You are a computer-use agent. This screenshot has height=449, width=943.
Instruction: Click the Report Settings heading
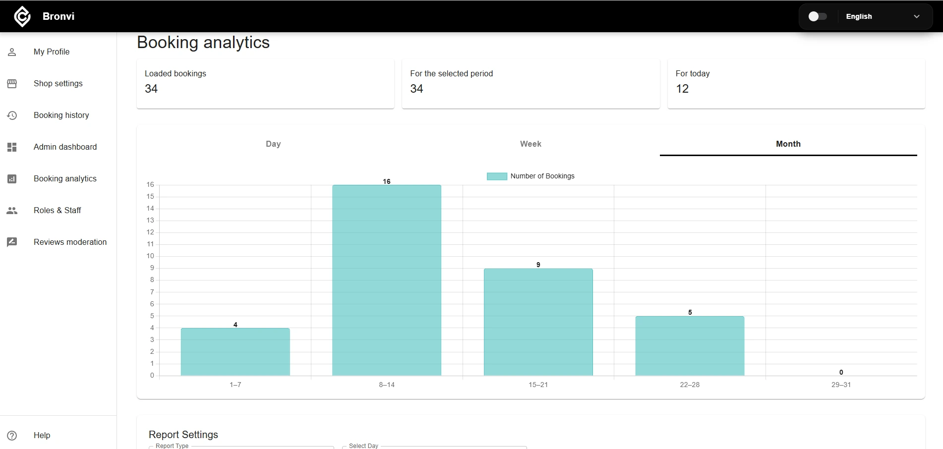183,435
